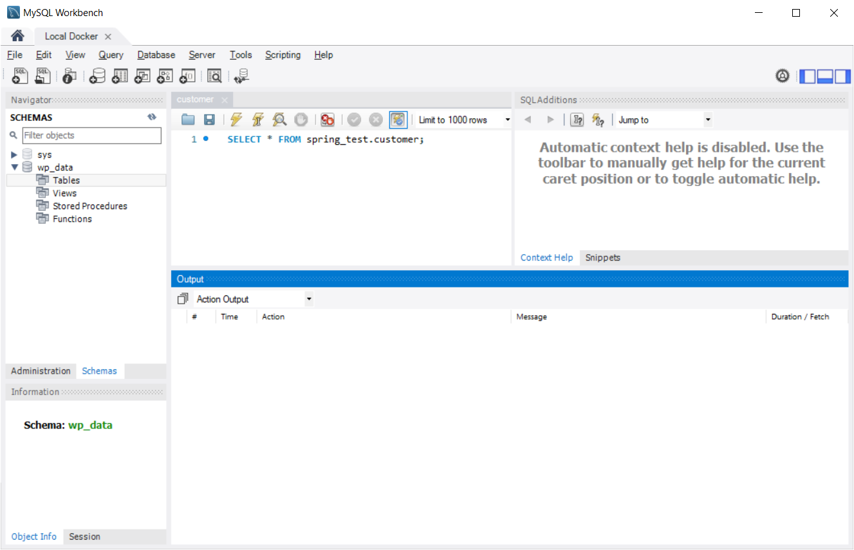Open Workbench preferences gear icon
Viewport: 854px width, 550px height.
(783, 77)
